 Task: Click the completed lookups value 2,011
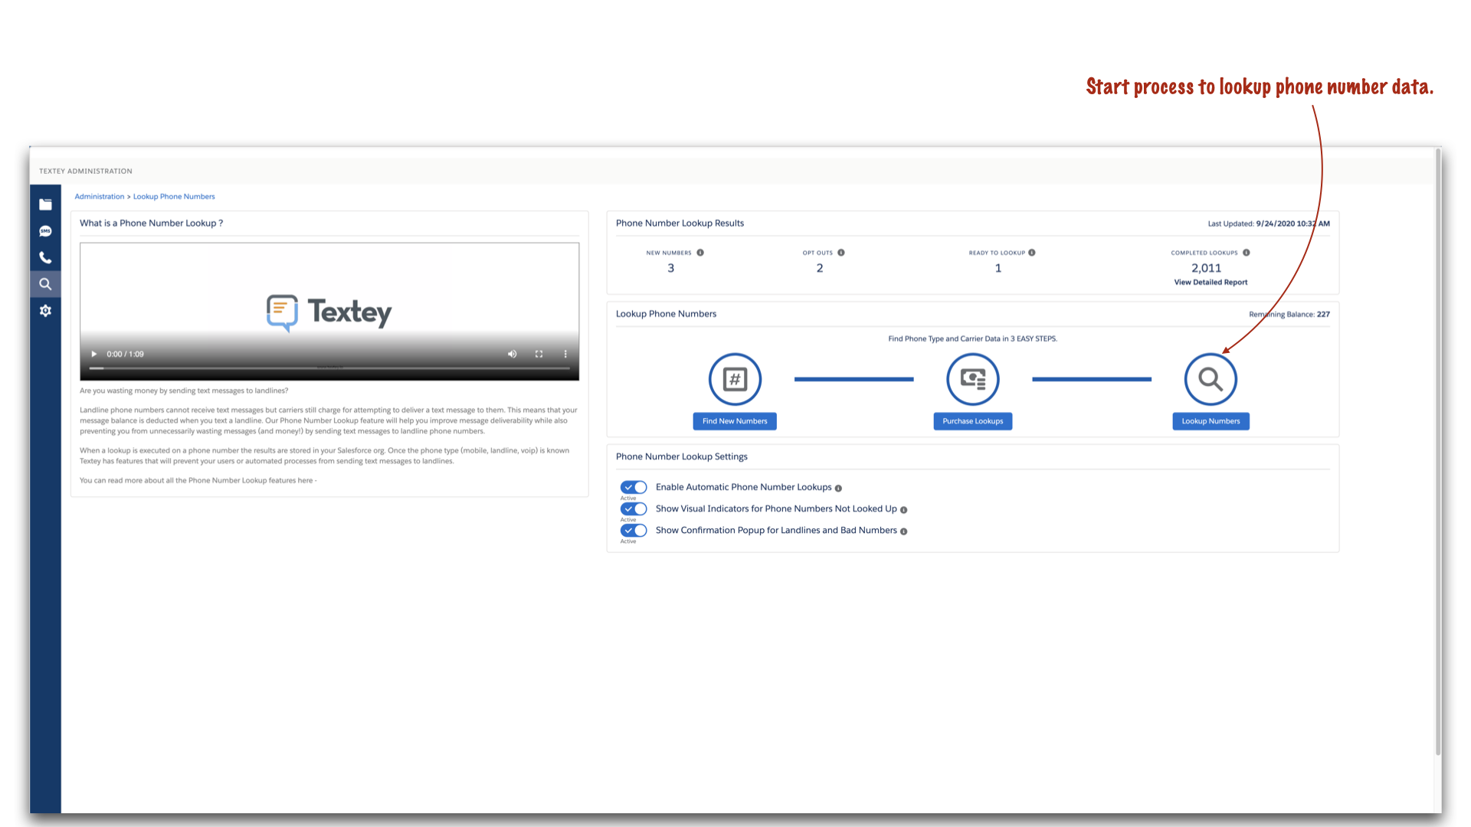[1206, 268]
